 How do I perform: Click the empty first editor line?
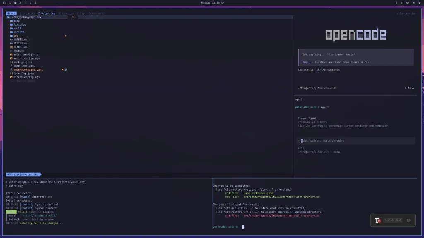185,17
